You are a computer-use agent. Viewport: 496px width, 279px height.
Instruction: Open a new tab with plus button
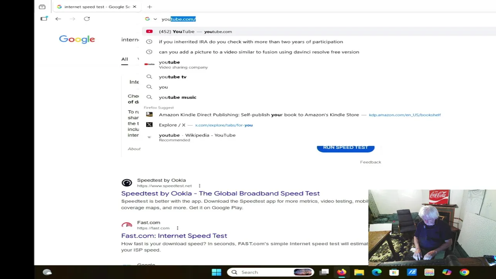pyautogui.click(x=150, y=7)
